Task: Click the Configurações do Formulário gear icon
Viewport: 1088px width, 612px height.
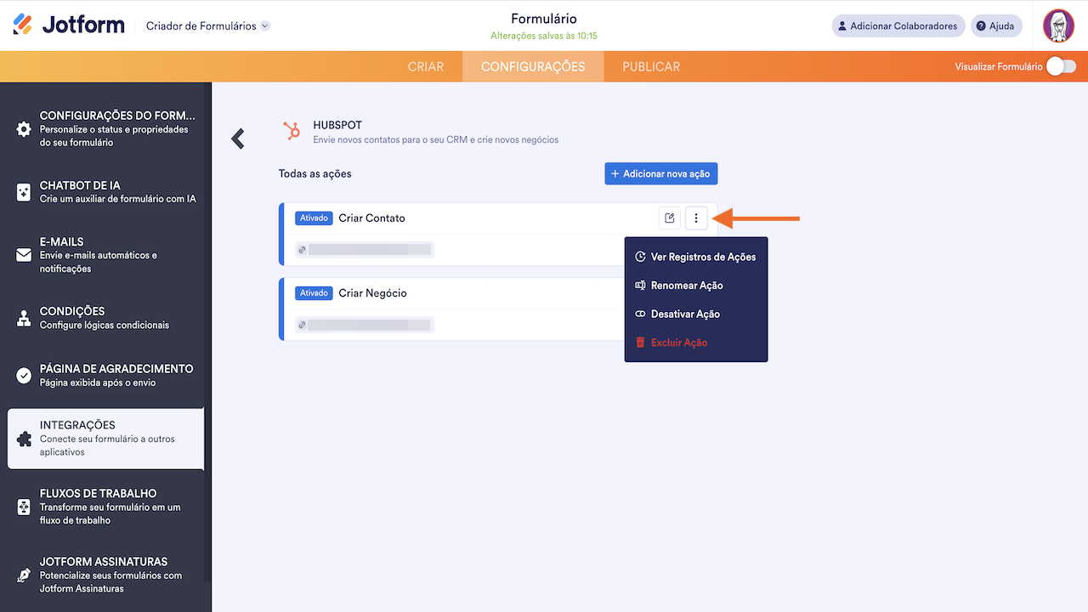Action: (24, 129)
